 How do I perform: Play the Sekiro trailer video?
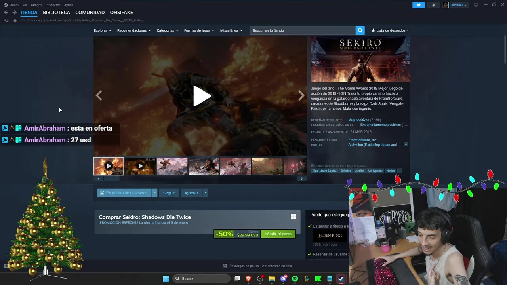202,96
